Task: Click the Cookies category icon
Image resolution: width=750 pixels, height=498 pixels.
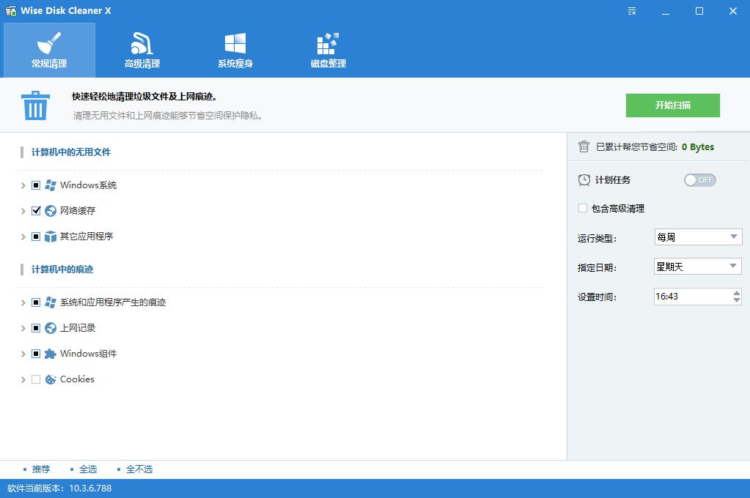Action: tap(50, 379)
